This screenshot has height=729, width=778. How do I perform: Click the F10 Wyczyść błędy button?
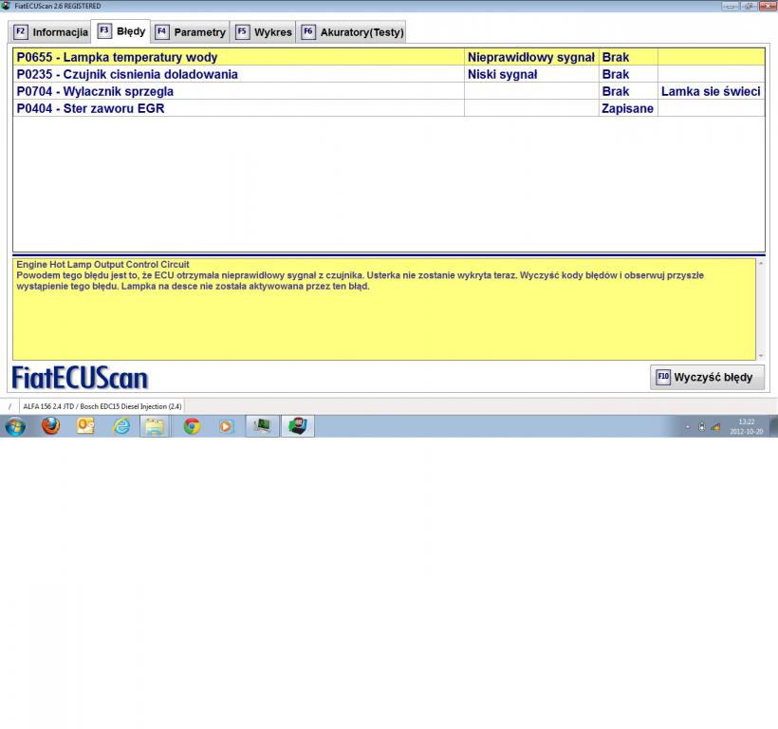pos(707,377)
